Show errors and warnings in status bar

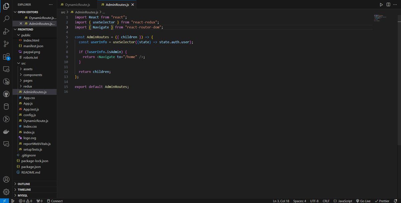point(25,201)
